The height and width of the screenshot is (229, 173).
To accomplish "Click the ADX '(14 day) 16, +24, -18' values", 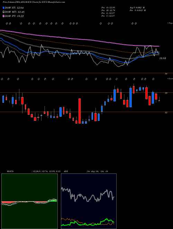I will tap(97, 171).
